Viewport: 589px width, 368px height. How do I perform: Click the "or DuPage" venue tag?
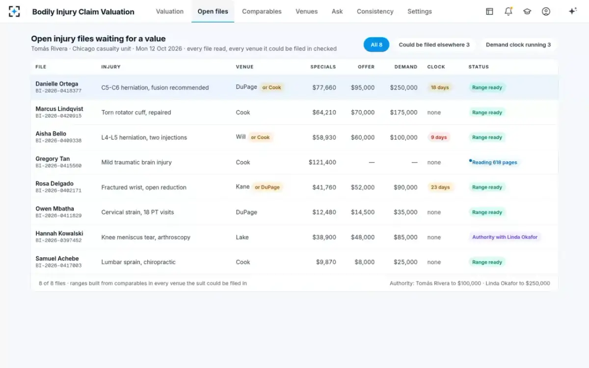coord(267,187)
